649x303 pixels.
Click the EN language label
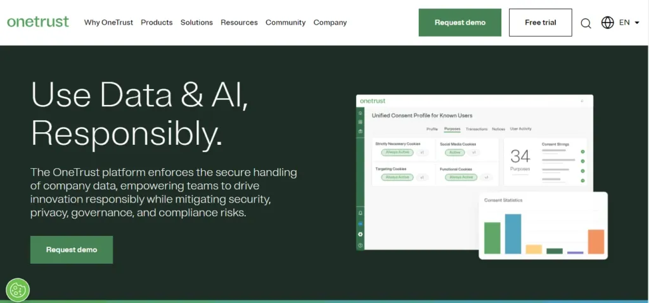624,22
